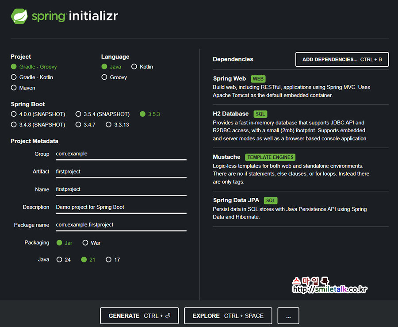
Task: Select Gradle - Kotlin project type
Action: click(x=32, y=77)
